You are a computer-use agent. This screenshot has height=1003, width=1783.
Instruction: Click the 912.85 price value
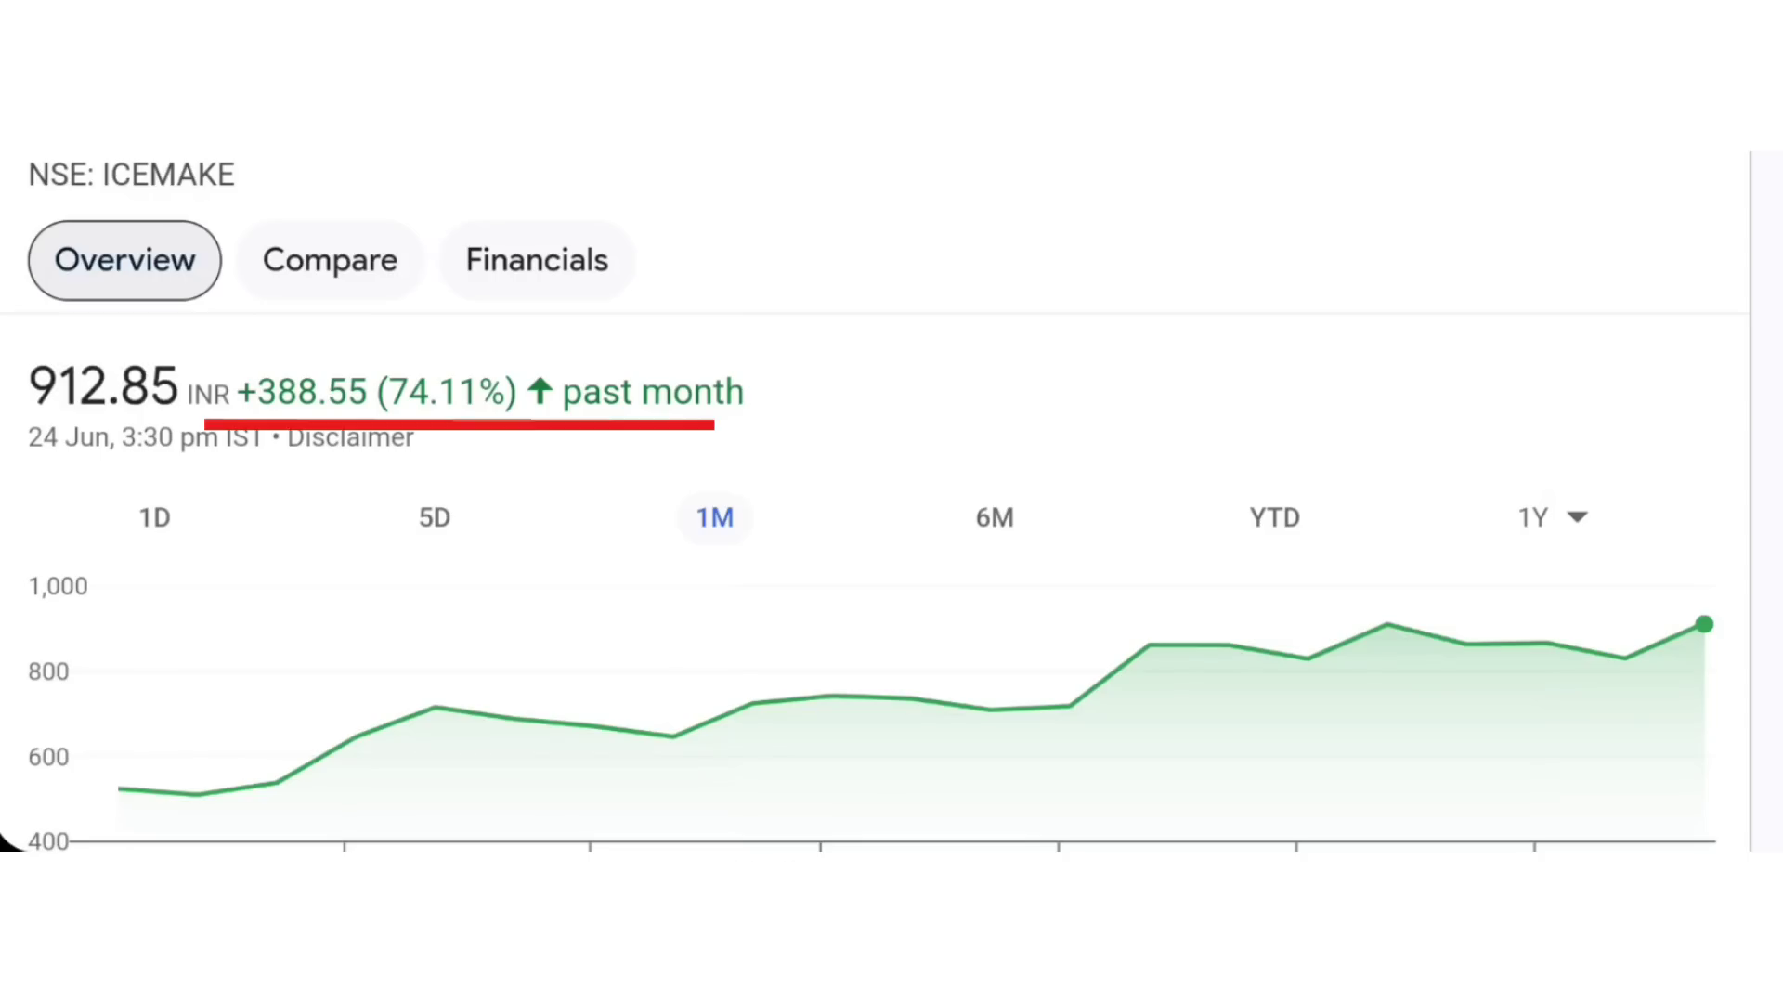tap(103, 386)
